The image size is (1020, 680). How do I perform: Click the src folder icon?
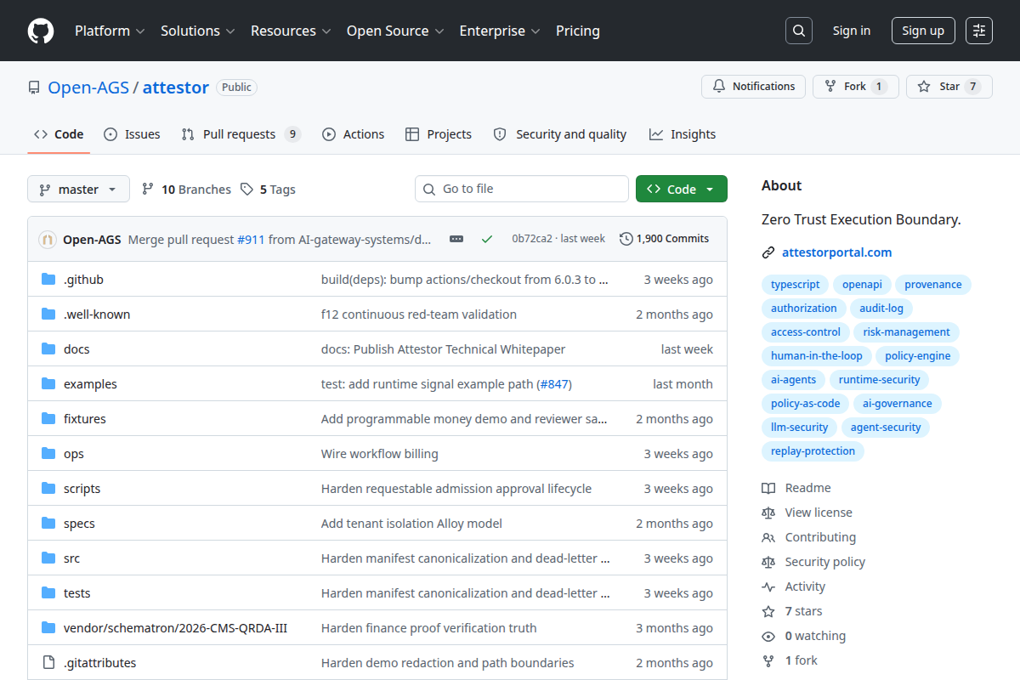[x=48, y=558]
